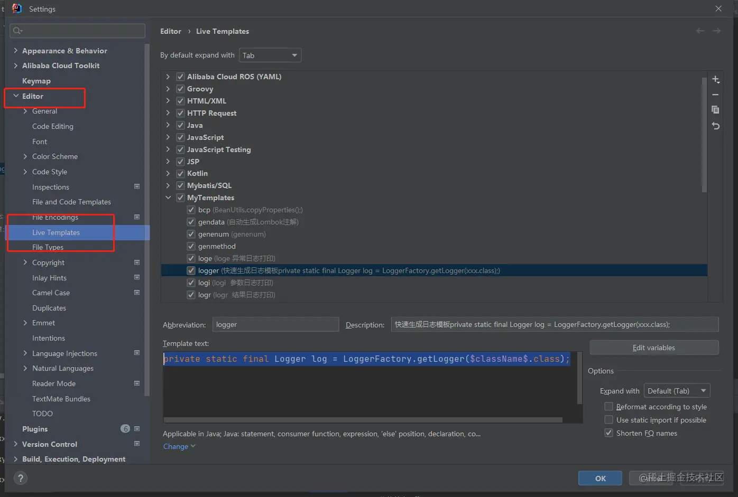This screenshot has width=738, height=497.
Task: Click the IntelliJ logo in title bar
Action: click(17, 8)
